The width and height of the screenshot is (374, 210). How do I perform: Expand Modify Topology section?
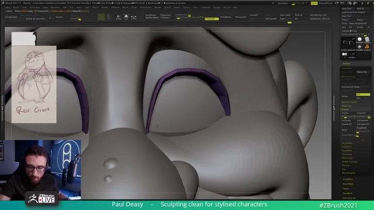[349, 162]
